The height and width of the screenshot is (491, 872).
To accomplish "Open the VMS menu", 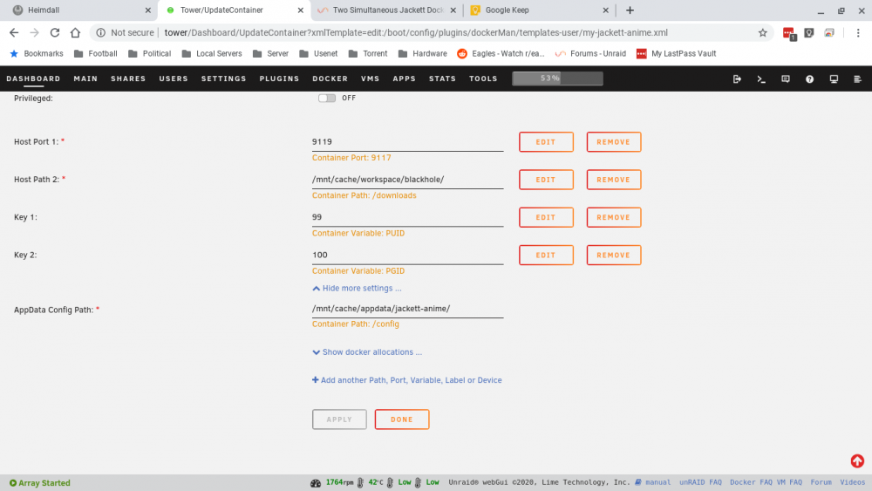I will [370, 79].
